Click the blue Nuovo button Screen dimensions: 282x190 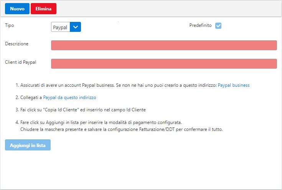click(x=17, y=8)
